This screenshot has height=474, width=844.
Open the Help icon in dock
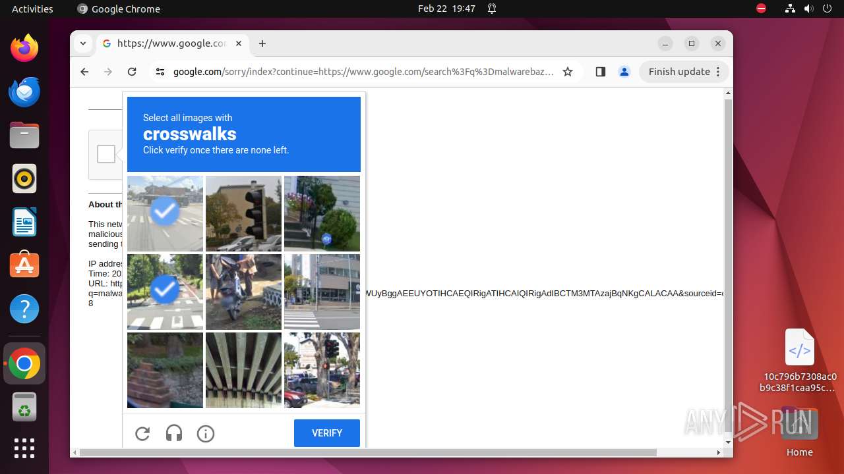tap(24, 309)
